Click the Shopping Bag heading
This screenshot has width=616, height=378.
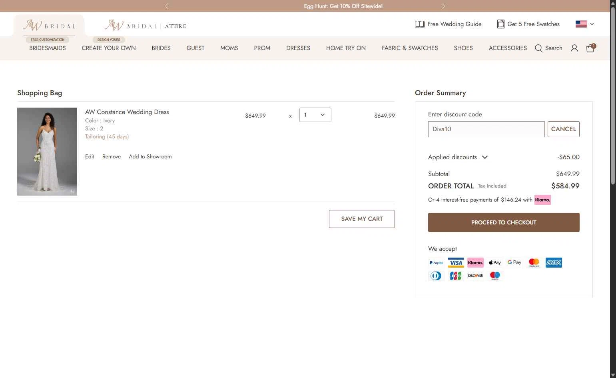tap(40, 93)
